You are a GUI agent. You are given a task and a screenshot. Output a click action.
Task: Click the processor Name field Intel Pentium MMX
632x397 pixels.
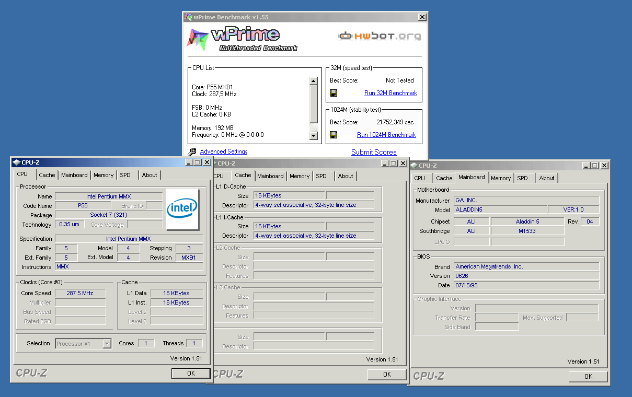coord(109,196)
